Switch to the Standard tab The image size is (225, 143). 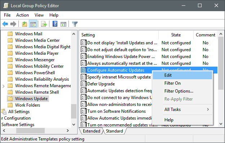[x=114, y=131]
